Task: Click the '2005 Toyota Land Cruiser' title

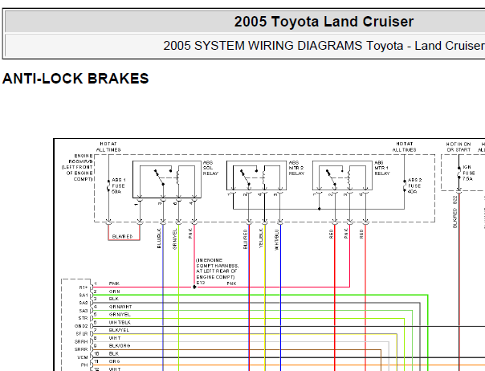Action: [x=324, y=22]
